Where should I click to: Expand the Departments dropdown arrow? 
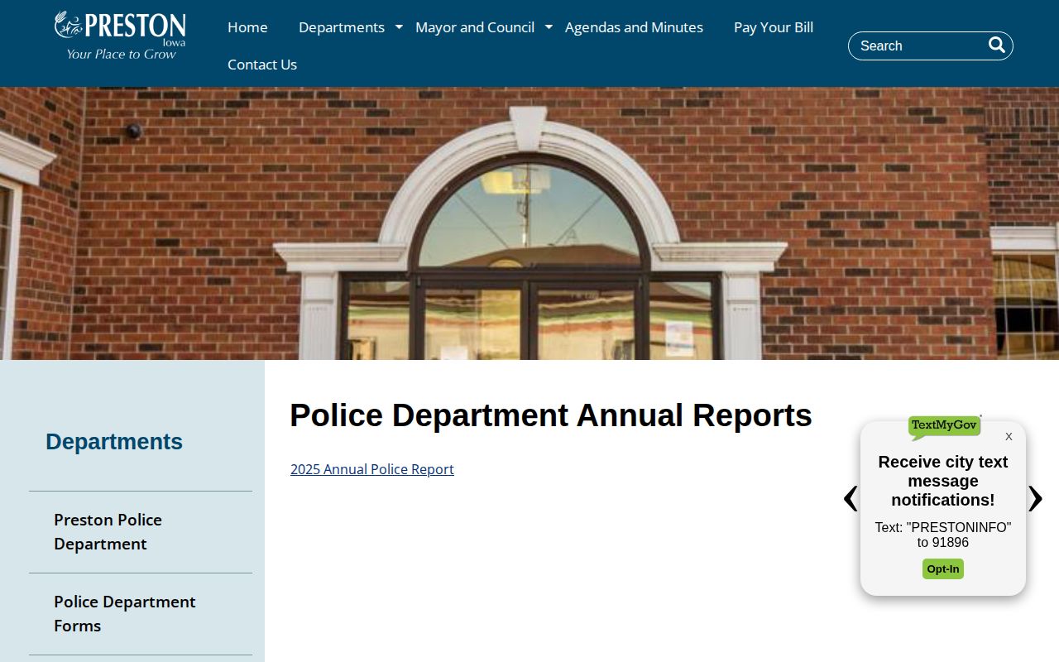coord(399,27)
